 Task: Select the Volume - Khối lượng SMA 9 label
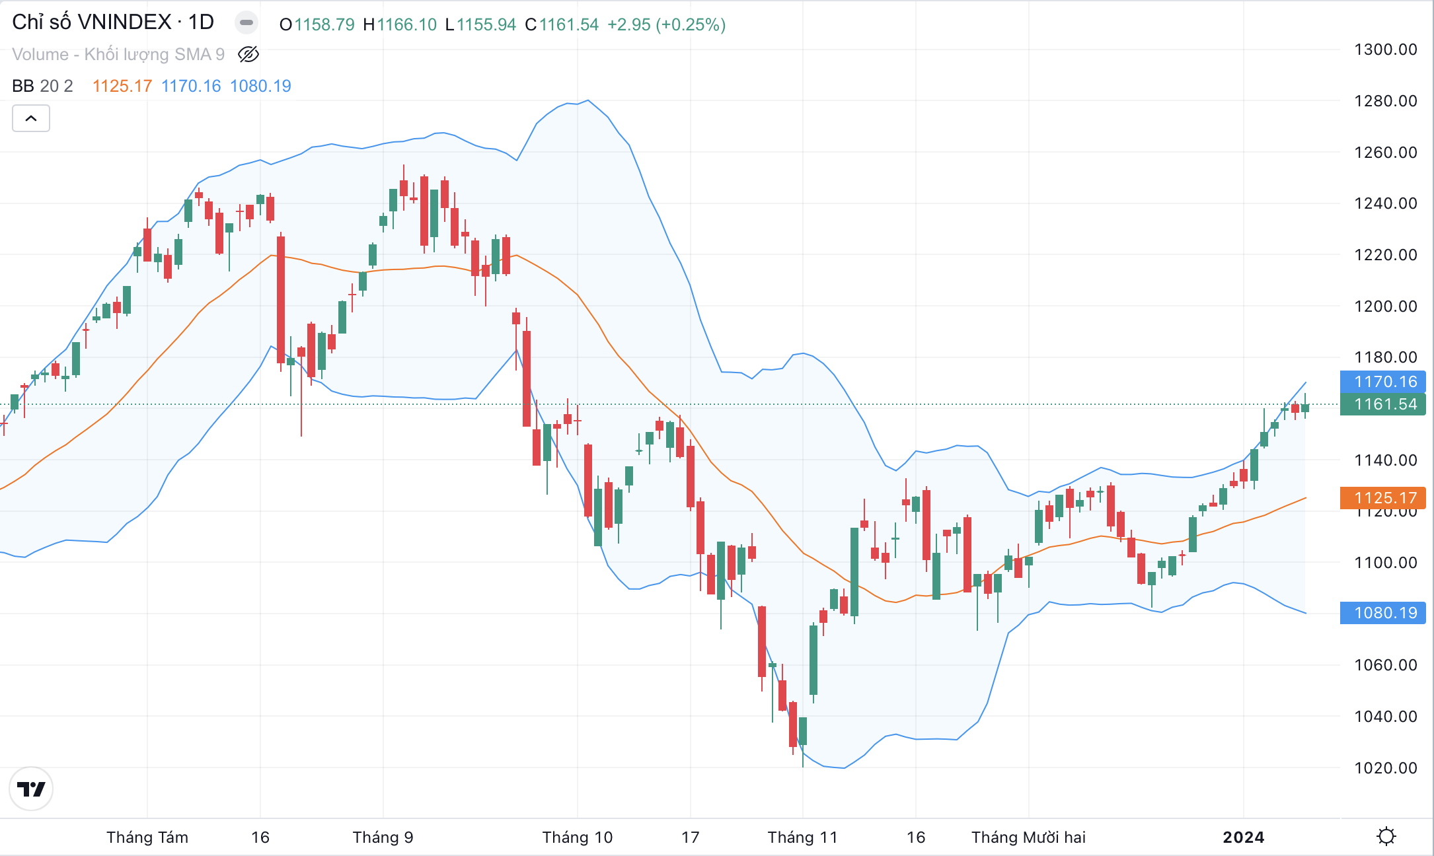[118, 54]
